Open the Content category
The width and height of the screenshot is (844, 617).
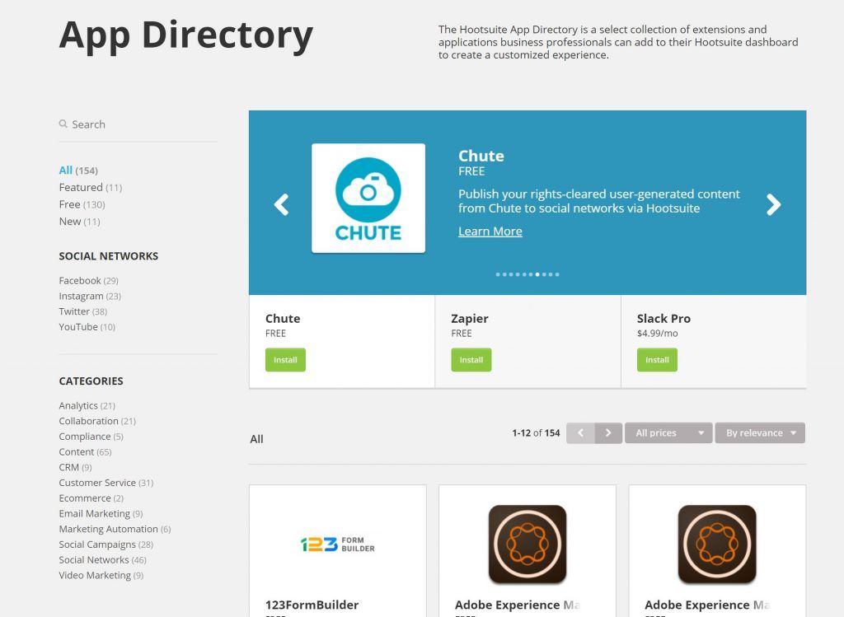point(85,452)
